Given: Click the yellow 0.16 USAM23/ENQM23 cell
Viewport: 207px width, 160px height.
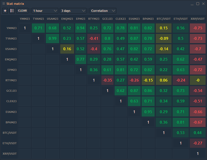Looking at the screenshot, I should pyautogui.click(x=67, y=49).
